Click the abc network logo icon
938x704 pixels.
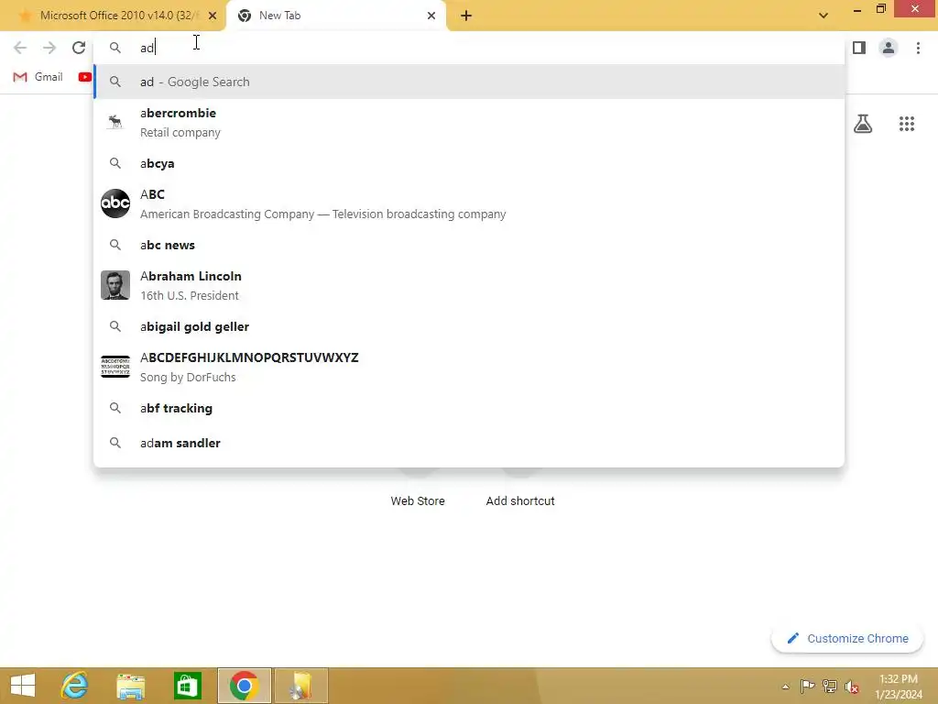point(115,203)
